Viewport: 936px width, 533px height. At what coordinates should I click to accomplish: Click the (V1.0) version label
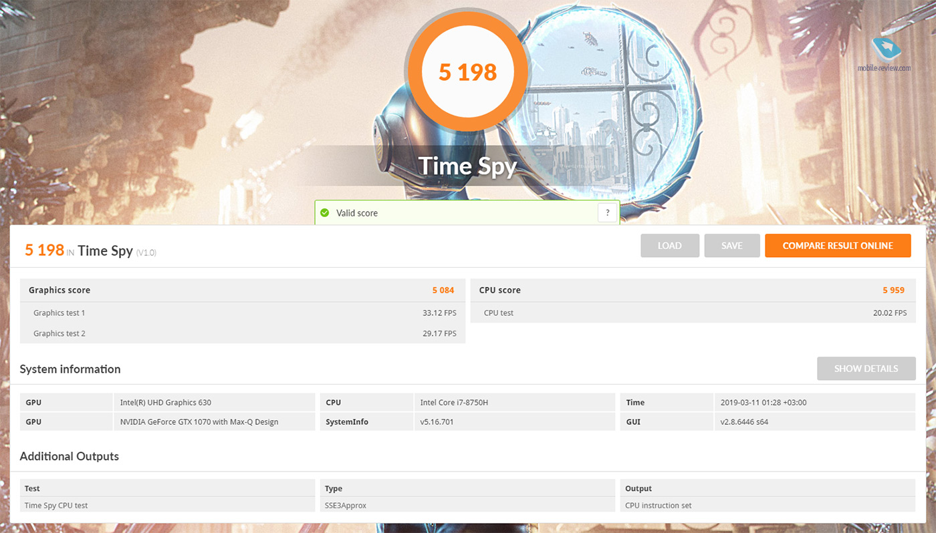(x=146, y=252)
